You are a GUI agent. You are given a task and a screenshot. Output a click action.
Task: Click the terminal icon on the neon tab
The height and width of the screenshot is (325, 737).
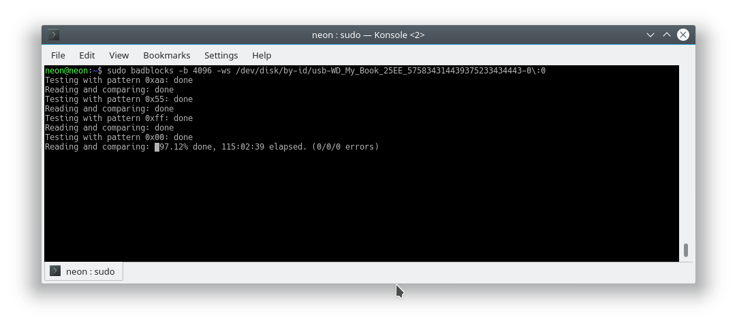coord(55,271)
